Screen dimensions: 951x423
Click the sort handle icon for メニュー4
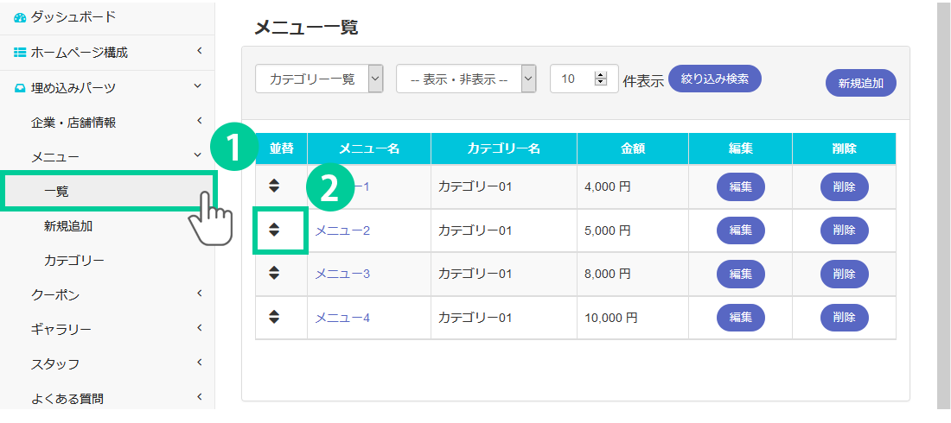click(x=274, y=317)
